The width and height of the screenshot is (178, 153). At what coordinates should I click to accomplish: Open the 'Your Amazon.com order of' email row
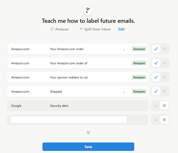[x=78, y=63]
